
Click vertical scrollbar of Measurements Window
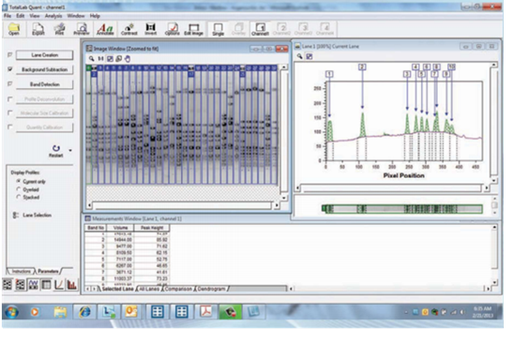(494, 255)
